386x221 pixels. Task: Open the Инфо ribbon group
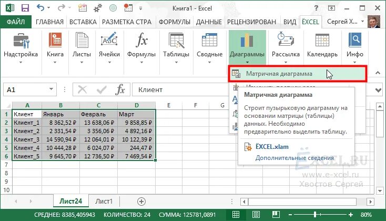[x=355, y=48]
